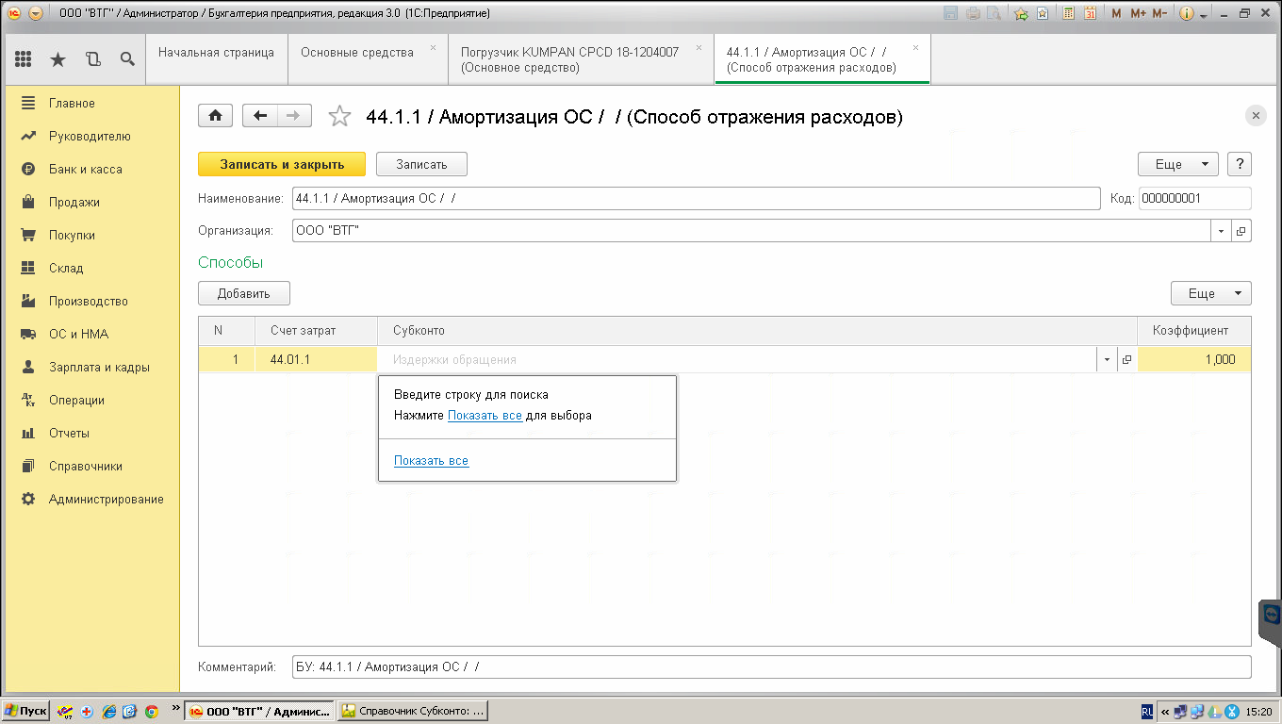The height and width of the screenshot is (724, 1282).
Task: Expand the Субконто cell dropdown arrow
Action: click(1106, 359)
